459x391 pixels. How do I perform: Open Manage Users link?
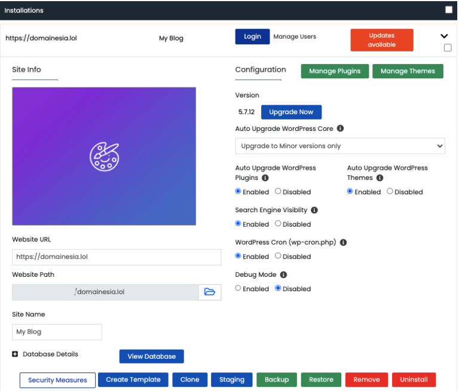pyautogui.click(x=295, y=36)
